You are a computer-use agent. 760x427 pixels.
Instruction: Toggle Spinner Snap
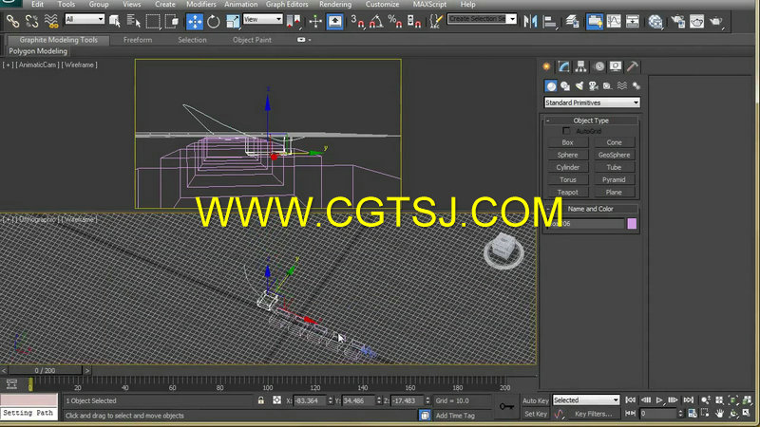click(414, 21)
